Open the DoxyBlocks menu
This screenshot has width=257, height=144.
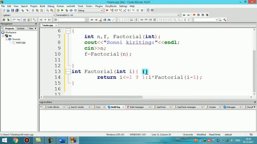pyautogui.click(x=111, y=6)
